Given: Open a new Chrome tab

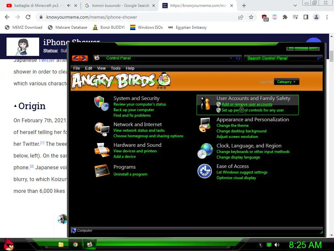Looking at the screenshot, I should [244, 6].
